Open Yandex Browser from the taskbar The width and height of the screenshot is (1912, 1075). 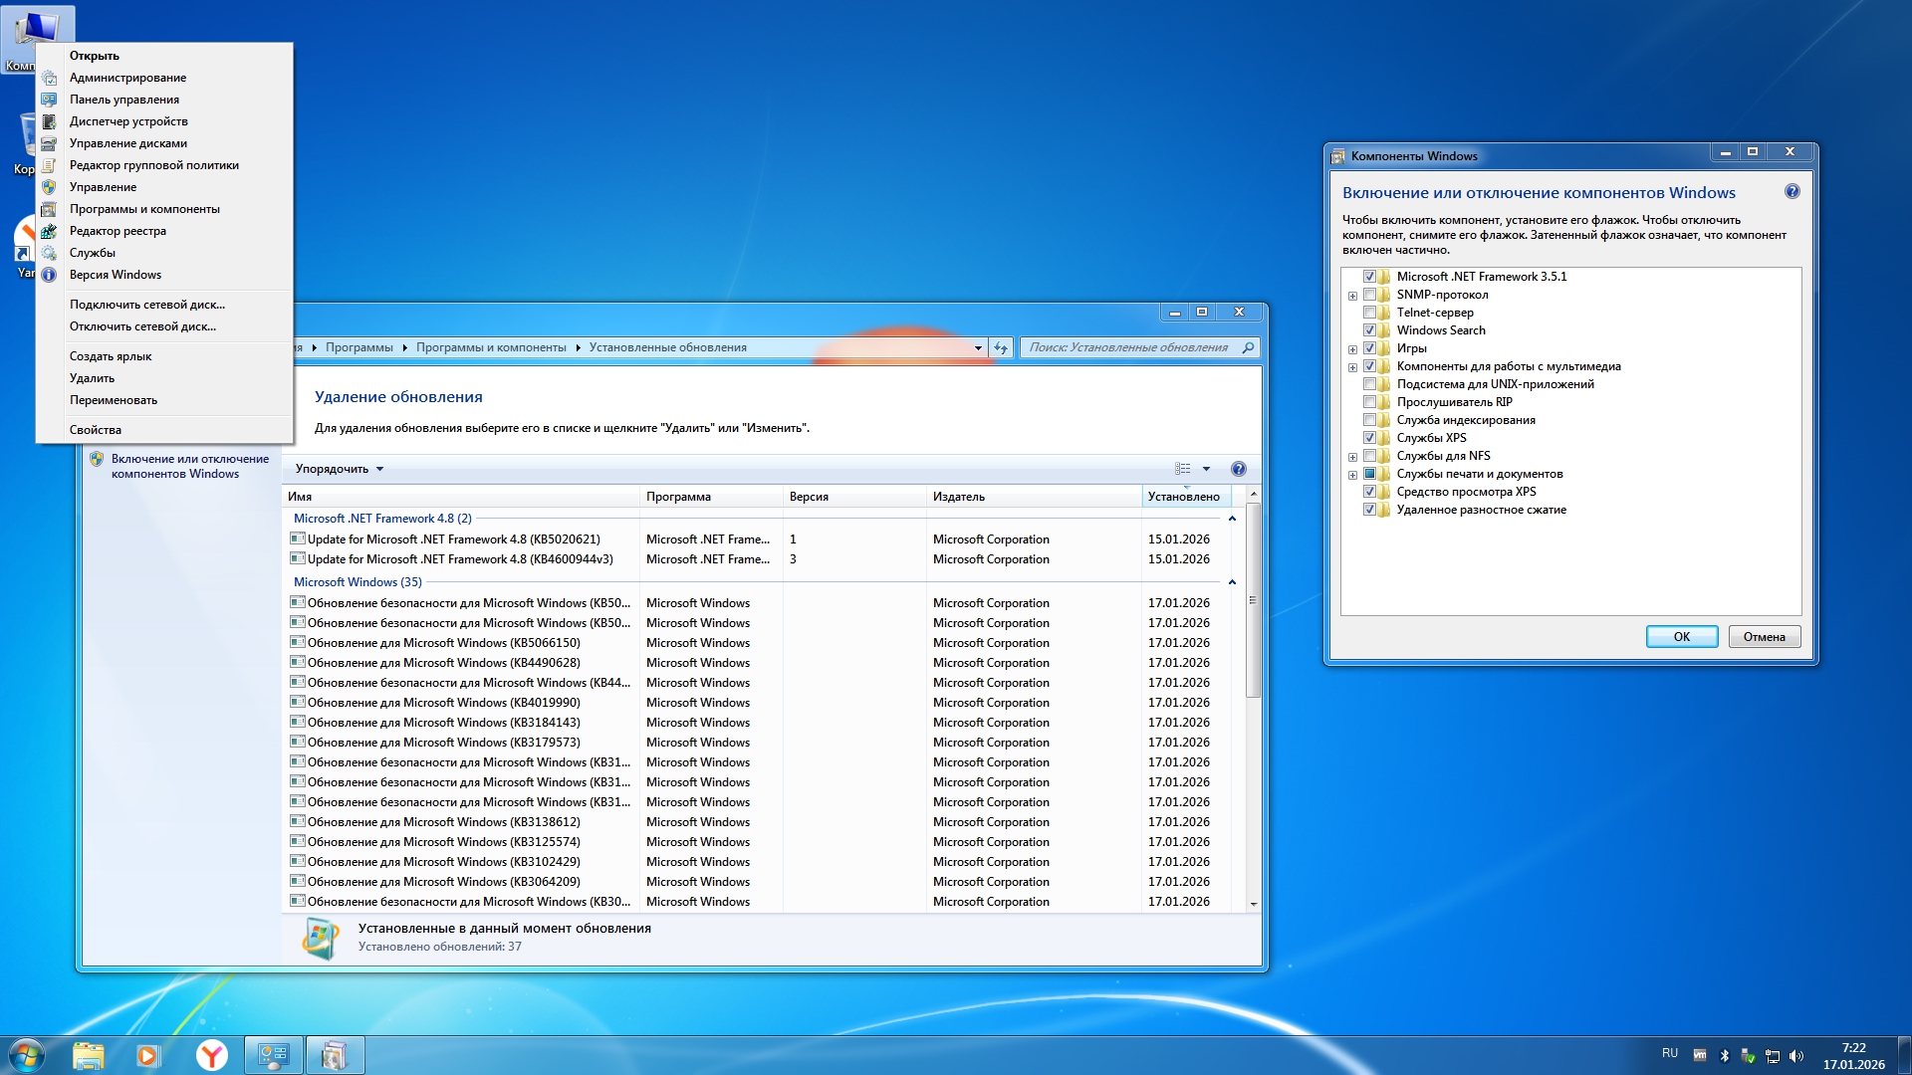[x=211, y=1055]
